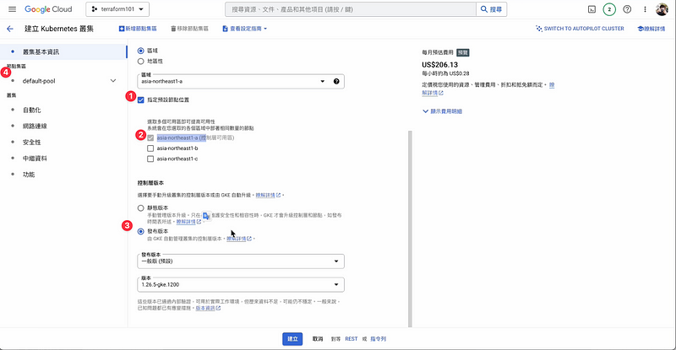Image resolution: width=676 pixels, height=350 pixels.
Task: Open the 指令列 command line link
Action: (378, 339)
